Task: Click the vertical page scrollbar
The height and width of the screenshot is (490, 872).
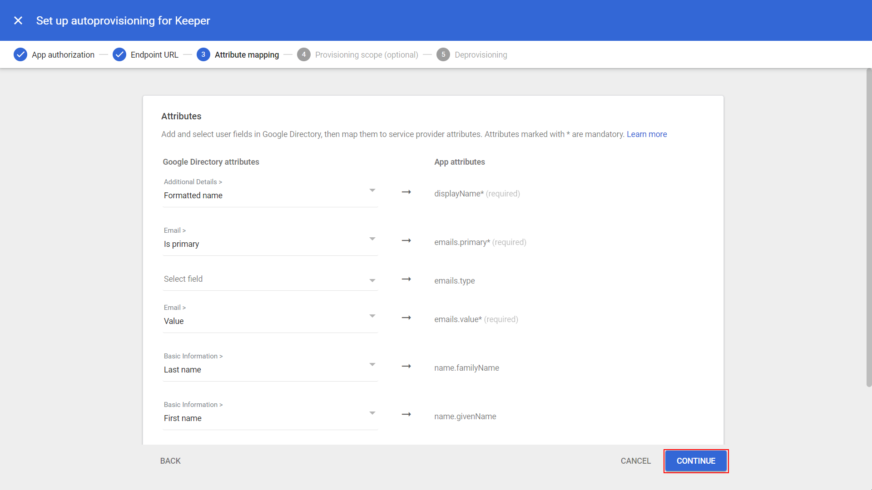Action: [869, 227]
